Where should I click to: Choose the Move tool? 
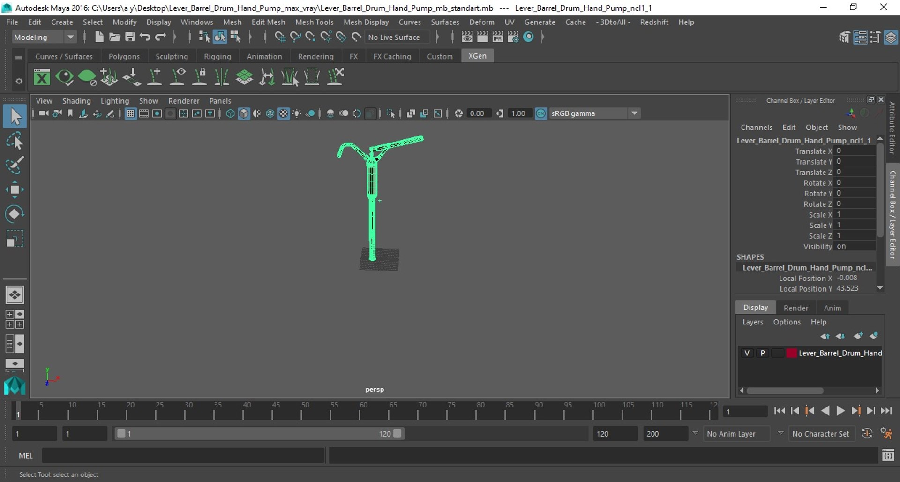tap(15, 189)
